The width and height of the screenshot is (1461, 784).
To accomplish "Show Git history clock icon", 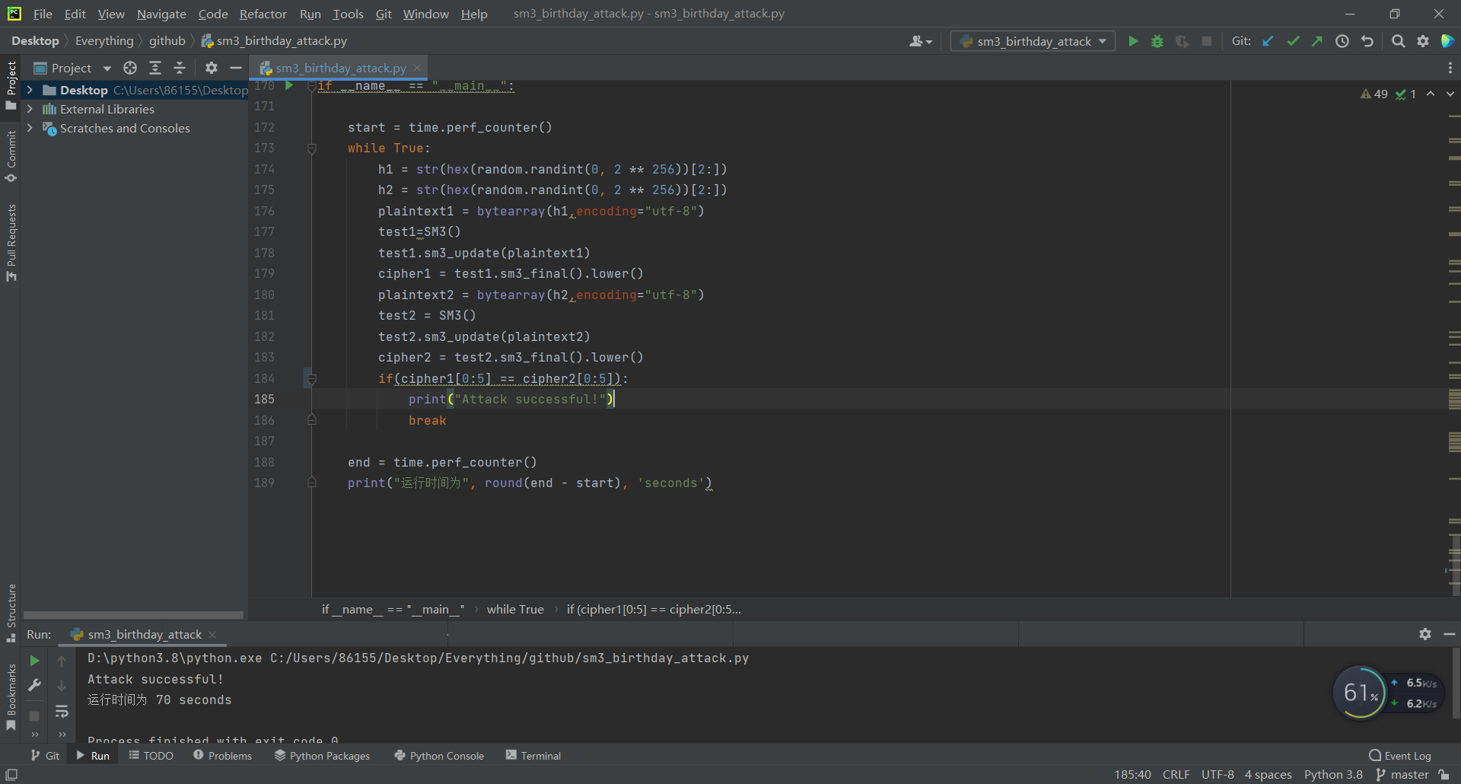I will coord(1342,41).
